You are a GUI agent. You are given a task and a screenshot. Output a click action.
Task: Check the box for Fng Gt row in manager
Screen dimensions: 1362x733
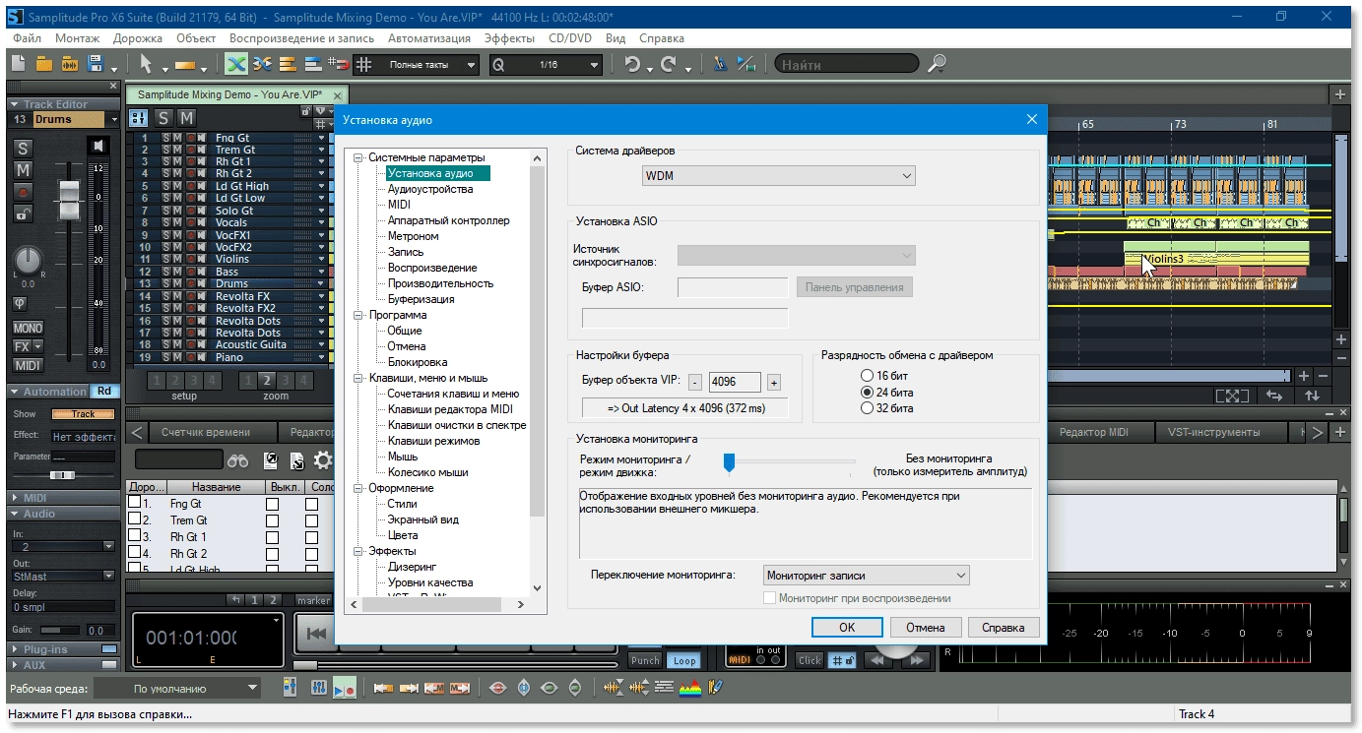click(x=135, y=503)
